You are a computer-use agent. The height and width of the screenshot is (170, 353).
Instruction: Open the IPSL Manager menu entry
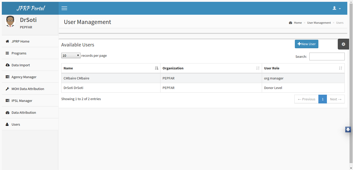point(30,101)
